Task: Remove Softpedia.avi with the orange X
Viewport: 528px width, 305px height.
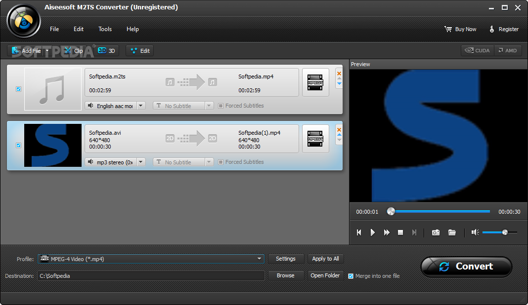Action: [339, 129]
